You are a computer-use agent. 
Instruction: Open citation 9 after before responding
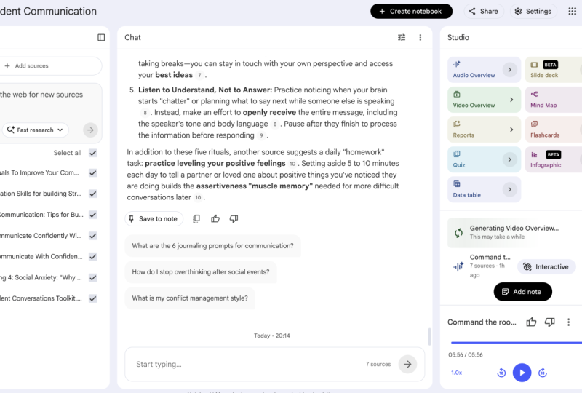(261, 135)
